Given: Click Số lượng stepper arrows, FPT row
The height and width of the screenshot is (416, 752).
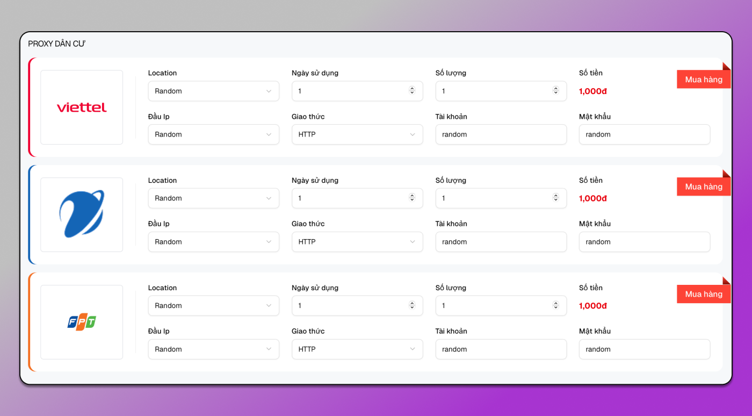Looking at the screenshot, I should pyautogui.click(x=556, y=305).
